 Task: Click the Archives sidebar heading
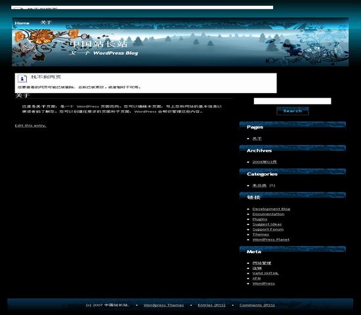pos(259,150)
